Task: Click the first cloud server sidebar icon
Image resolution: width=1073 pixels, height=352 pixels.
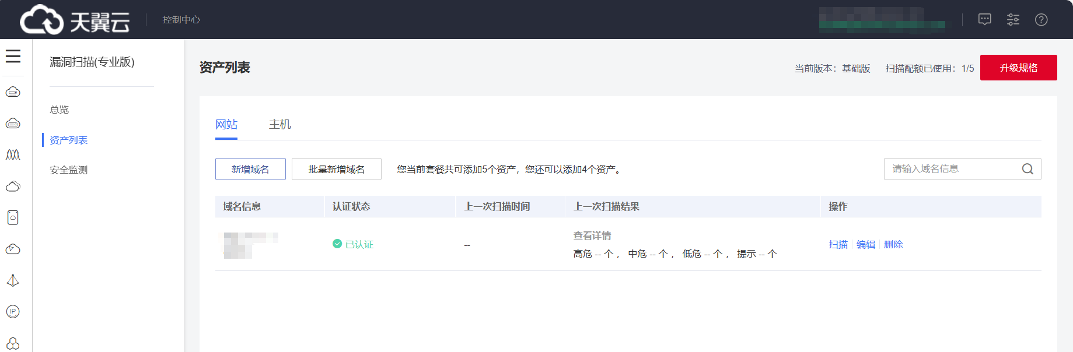Action: [13, 92]
